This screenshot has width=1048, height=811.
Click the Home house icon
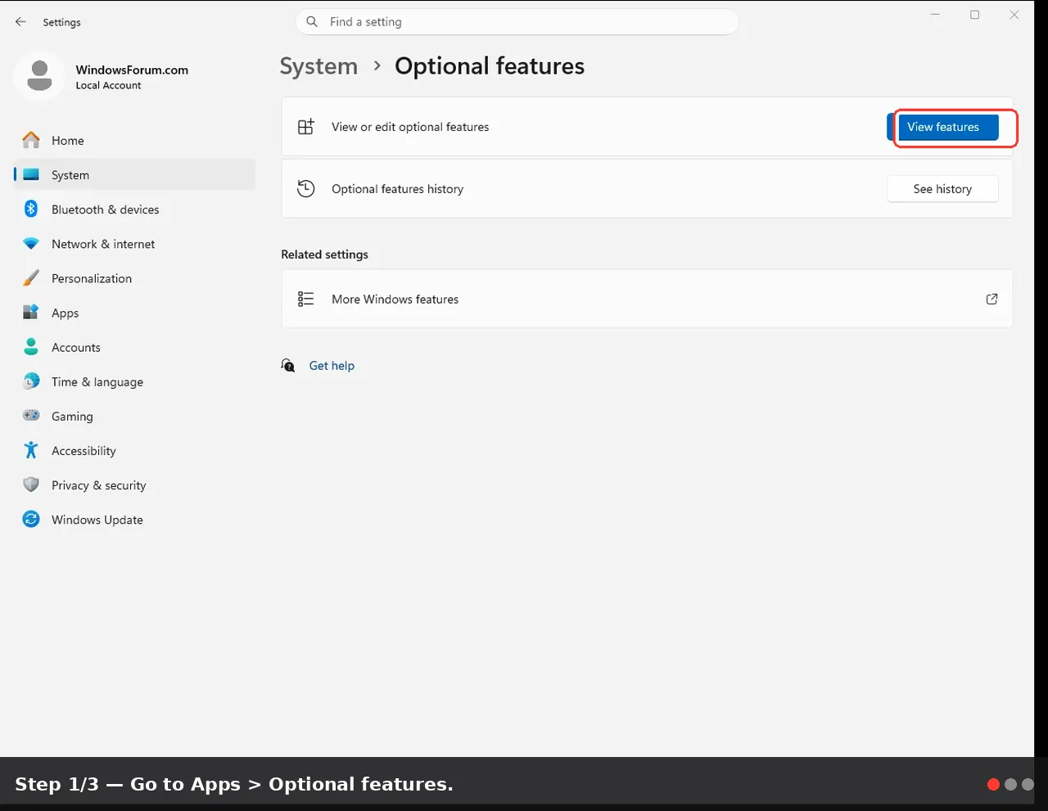tap(31, 141)
